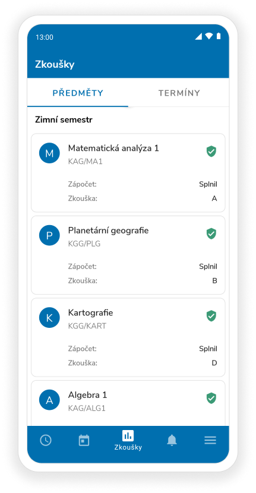Screen dimensions: 256x493
Task: Open Planetární geografie course title
Action: (x=109, y=230)
